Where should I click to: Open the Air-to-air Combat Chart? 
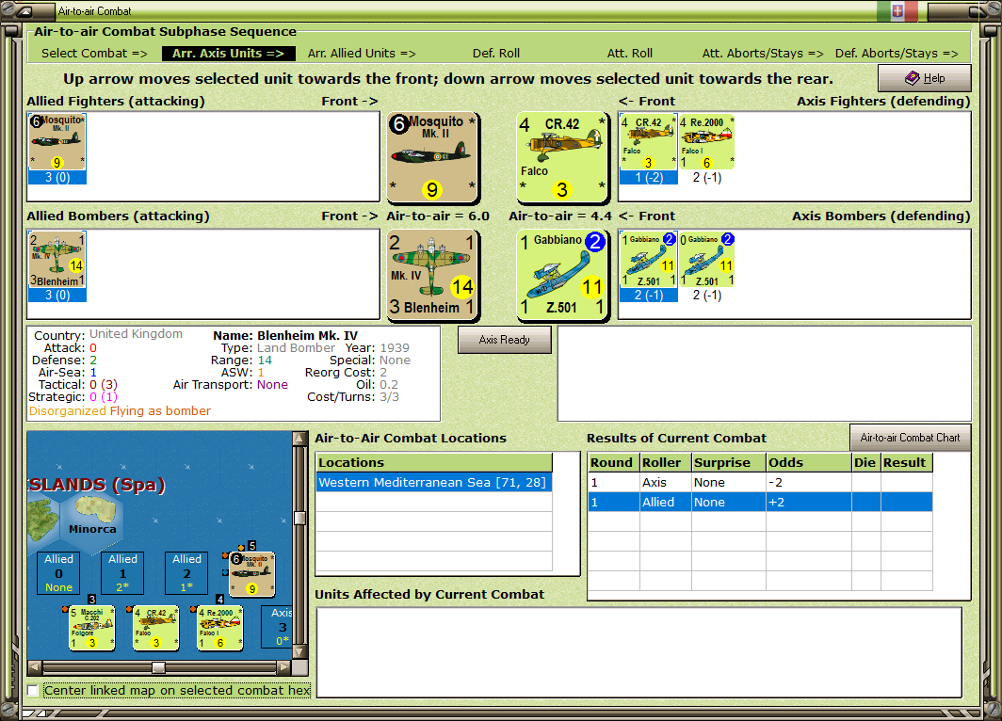pos(910,438)
